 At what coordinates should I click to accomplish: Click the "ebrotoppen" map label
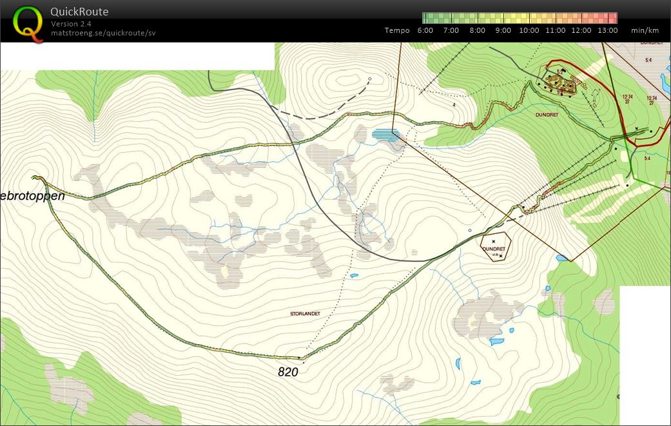pos(32,196)
